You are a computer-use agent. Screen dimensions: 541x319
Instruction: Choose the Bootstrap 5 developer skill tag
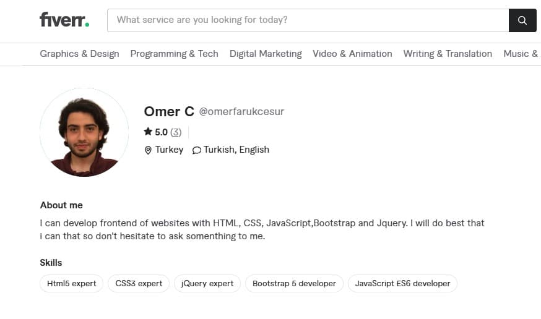pyautogui.click(x=294, y=284)
